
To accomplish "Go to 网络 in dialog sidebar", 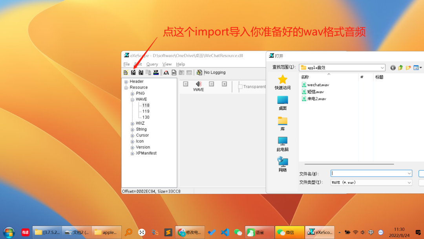I will 282,165.
